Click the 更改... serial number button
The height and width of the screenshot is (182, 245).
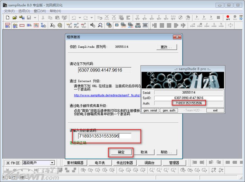167,47
